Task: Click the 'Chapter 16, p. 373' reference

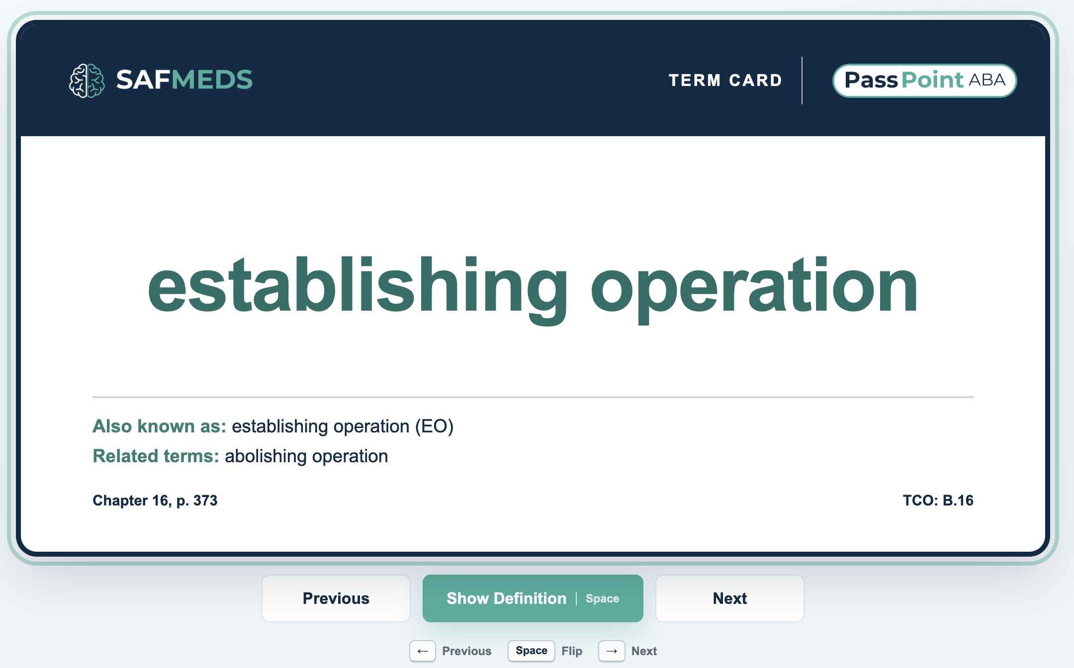Action: (x=155, y=501)
